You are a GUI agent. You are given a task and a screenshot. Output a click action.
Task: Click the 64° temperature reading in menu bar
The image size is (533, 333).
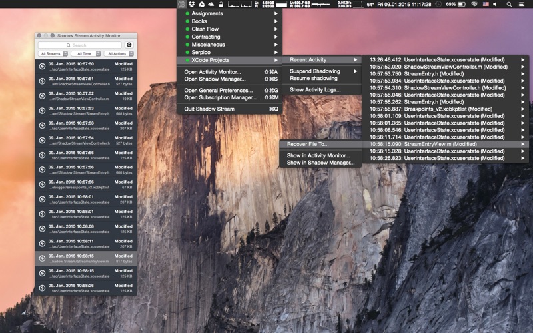[370, 4]
